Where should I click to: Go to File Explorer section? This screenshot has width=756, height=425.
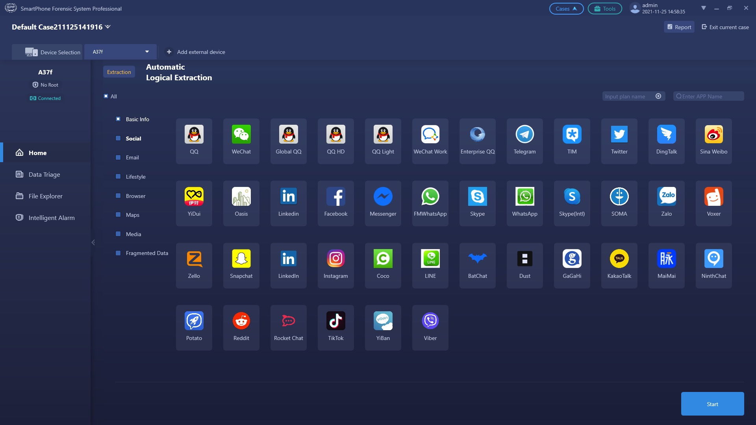(x=45, y=196)
